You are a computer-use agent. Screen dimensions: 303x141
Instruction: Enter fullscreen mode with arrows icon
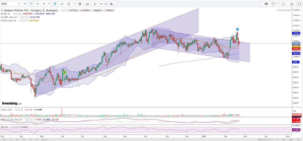point(299,4)
